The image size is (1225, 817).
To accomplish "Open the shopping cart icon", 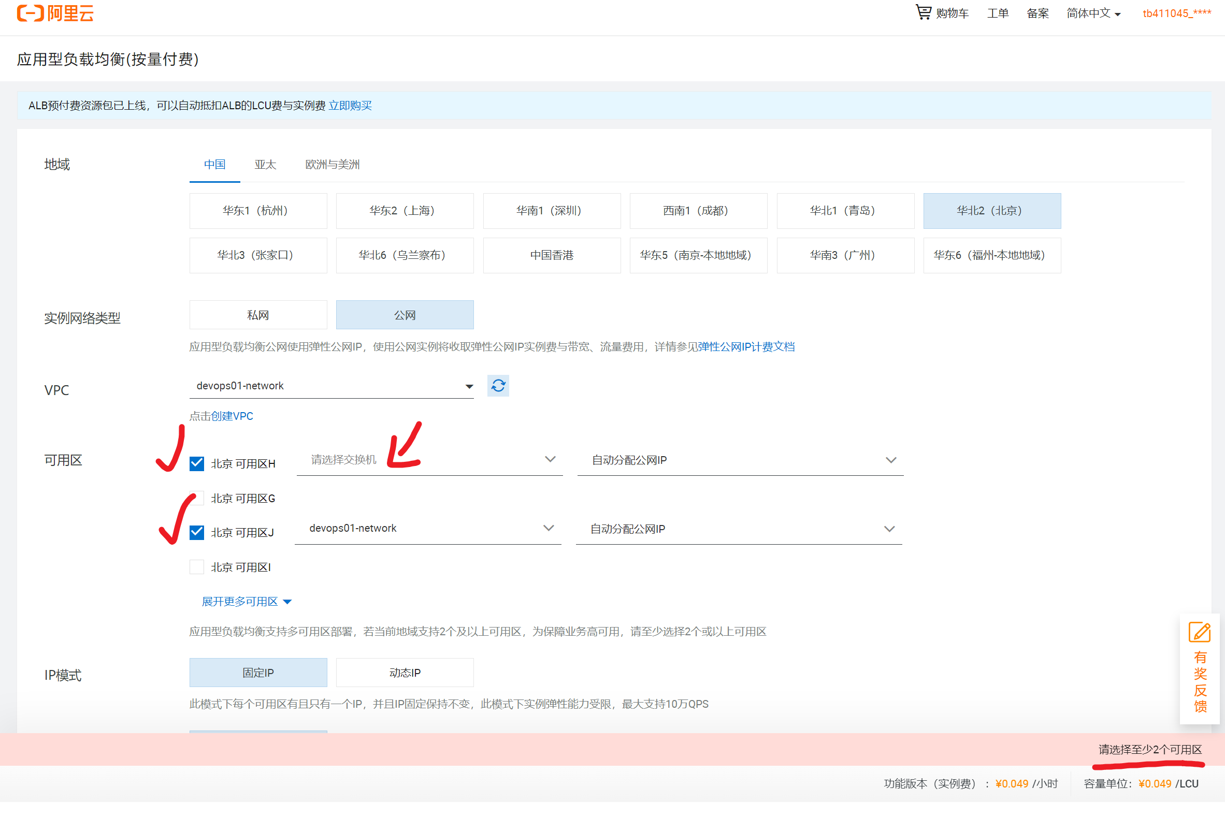I will 923,12.
